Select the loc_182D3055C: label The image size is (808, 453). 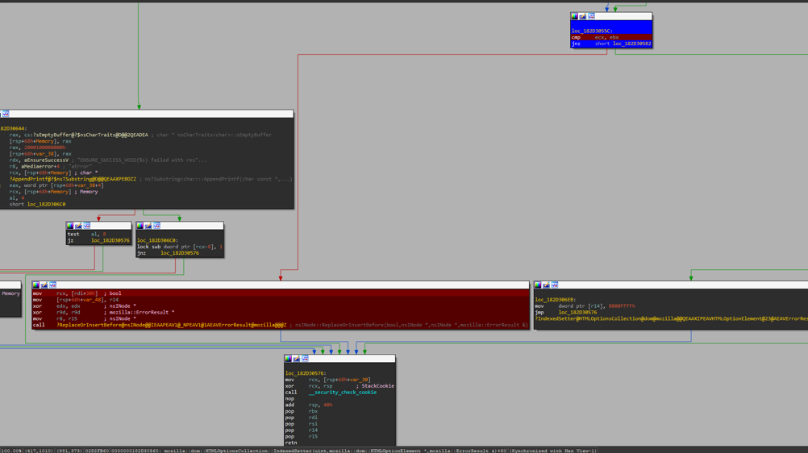pyautogui.click(x=592, y=31)
